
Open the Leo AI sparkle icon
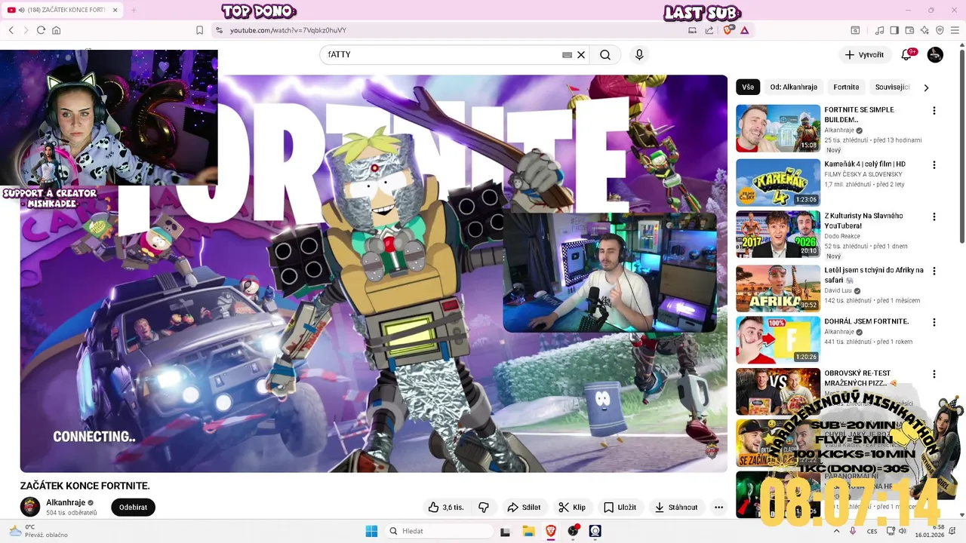(x=924, y=30)
